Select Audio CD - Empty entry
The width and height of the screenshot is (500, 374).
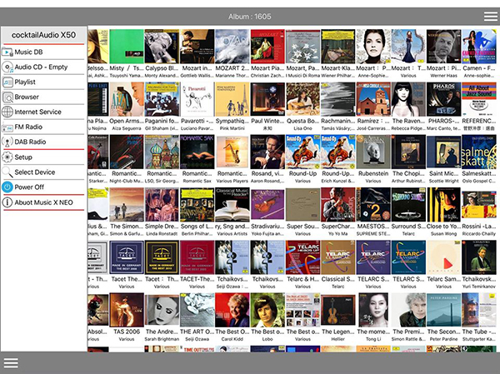pyautogui.click(x=43, y=67)
